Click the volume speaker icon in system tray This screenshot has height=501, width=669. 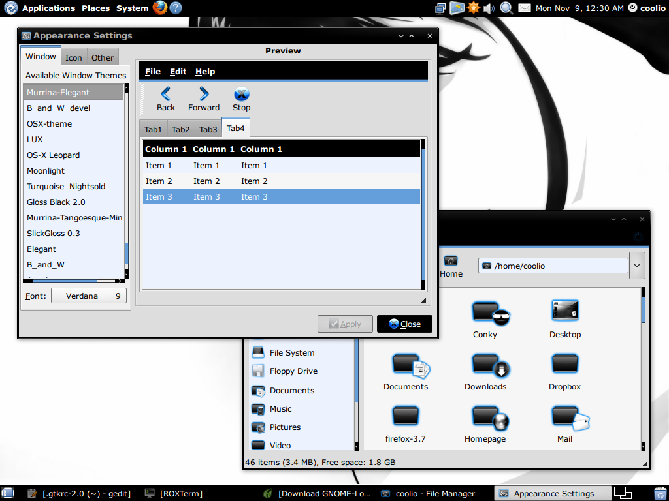(489, 8)
